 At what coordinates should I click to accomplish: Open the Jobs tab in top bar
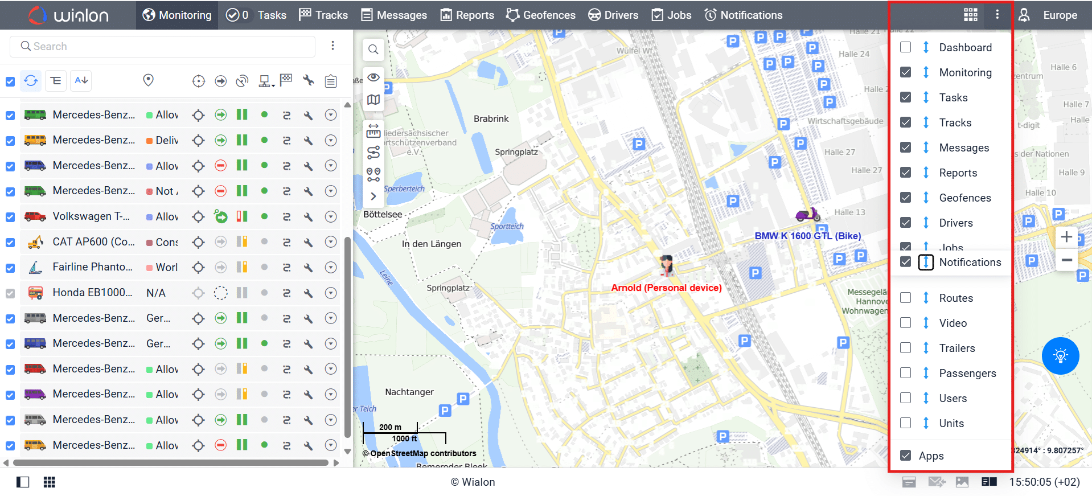pos(671,15)
